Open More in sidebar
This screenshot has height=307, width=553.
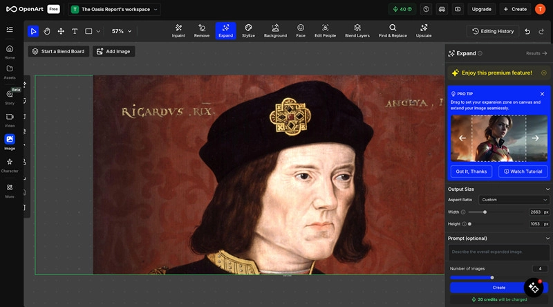[x=10, y=191]
